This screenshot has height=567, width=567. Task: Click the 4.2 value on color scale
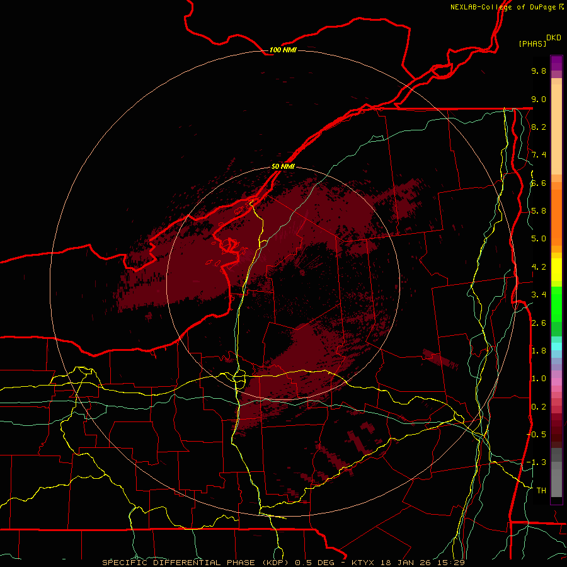pos(539,267)
